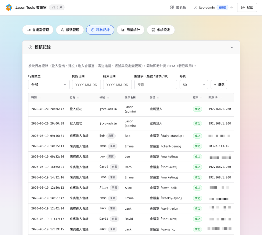Click the 來賓 tag next to Alice
Viewport: 262px width, 235px height.
tap(114, 188)
